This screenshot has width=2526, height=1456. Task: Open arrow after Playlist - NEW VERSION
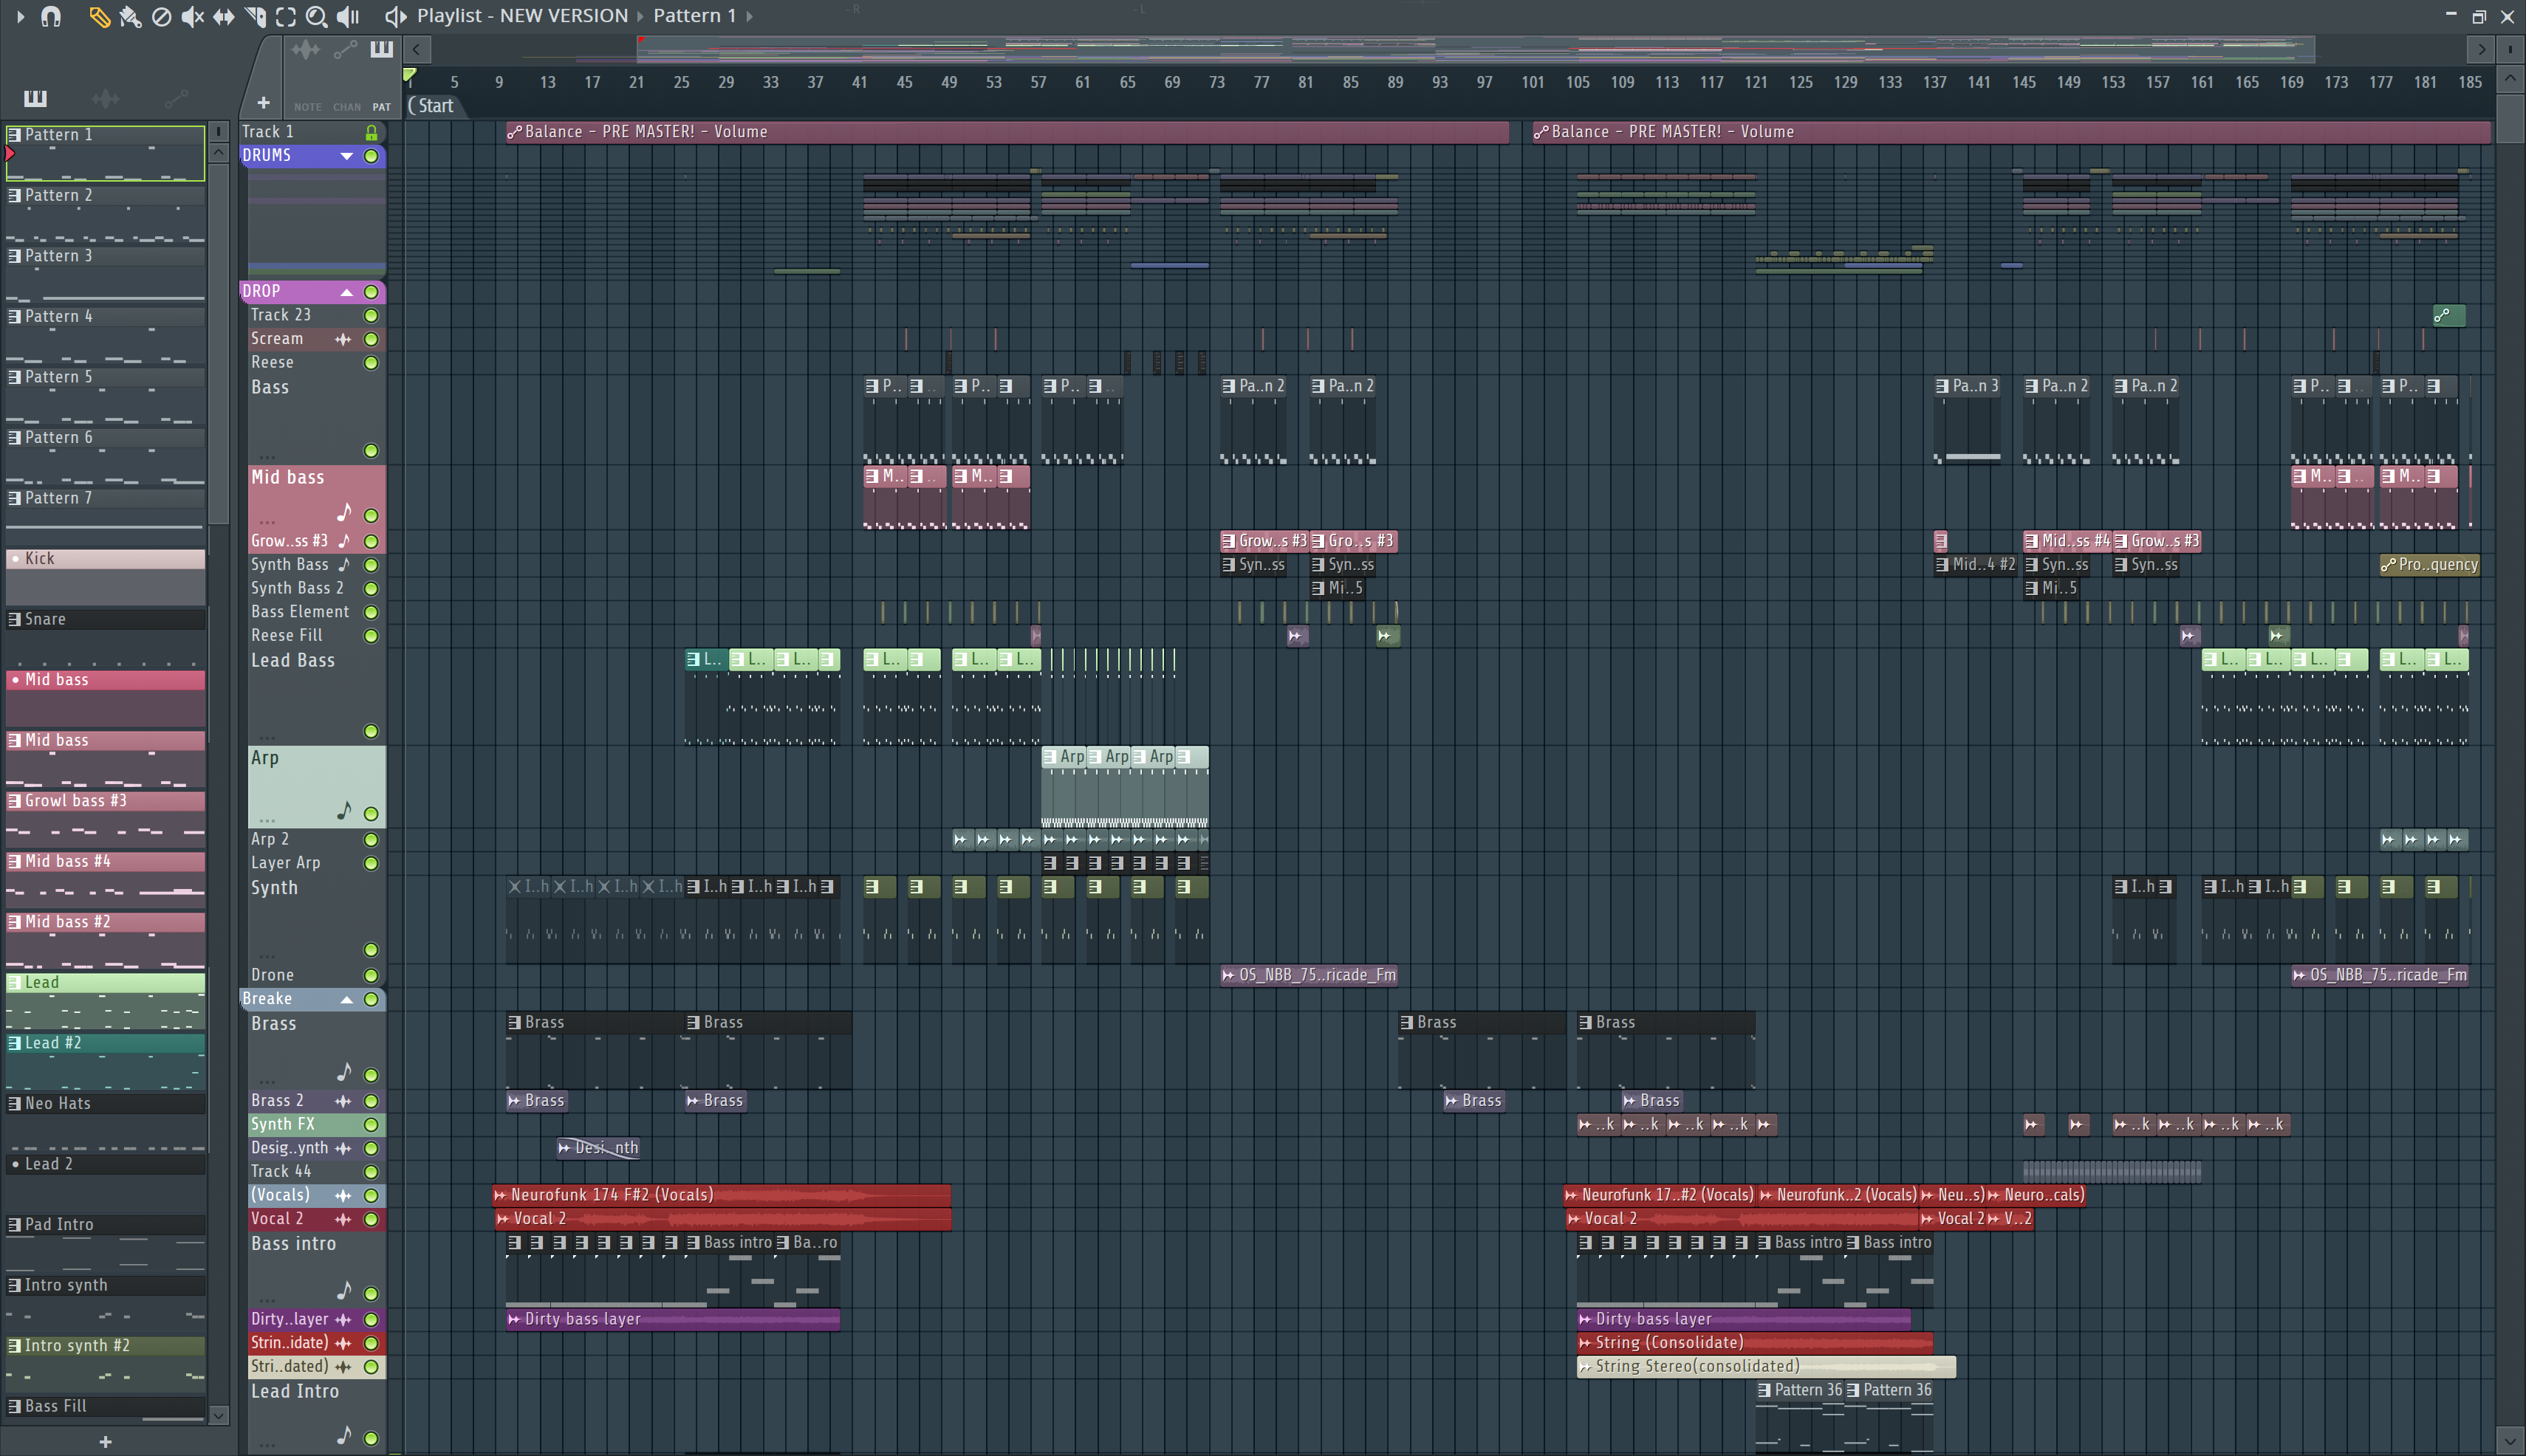[x=640, y=16]
